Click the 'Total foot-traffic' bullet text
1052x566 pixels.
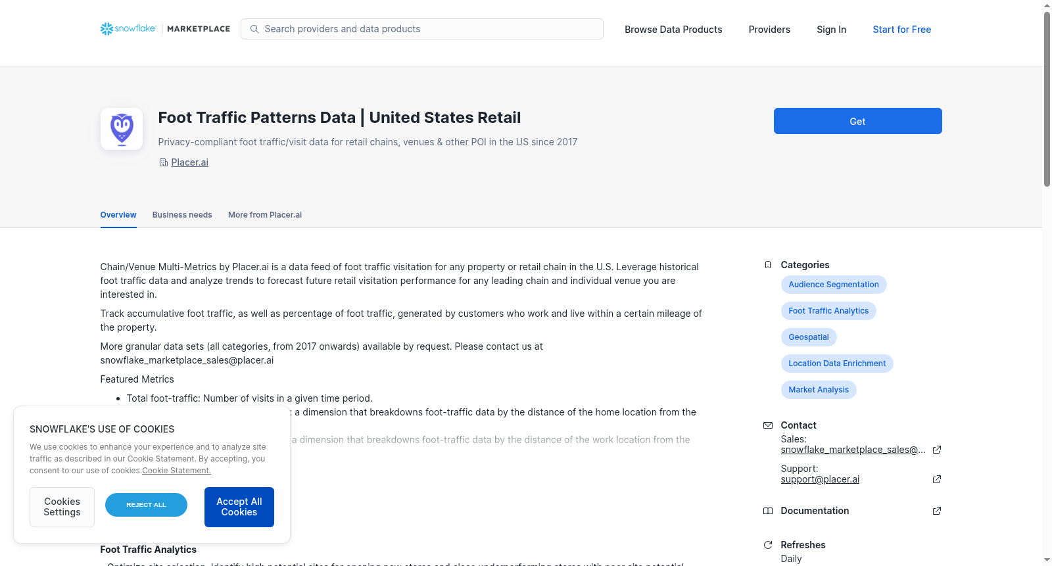coord(249,398)
